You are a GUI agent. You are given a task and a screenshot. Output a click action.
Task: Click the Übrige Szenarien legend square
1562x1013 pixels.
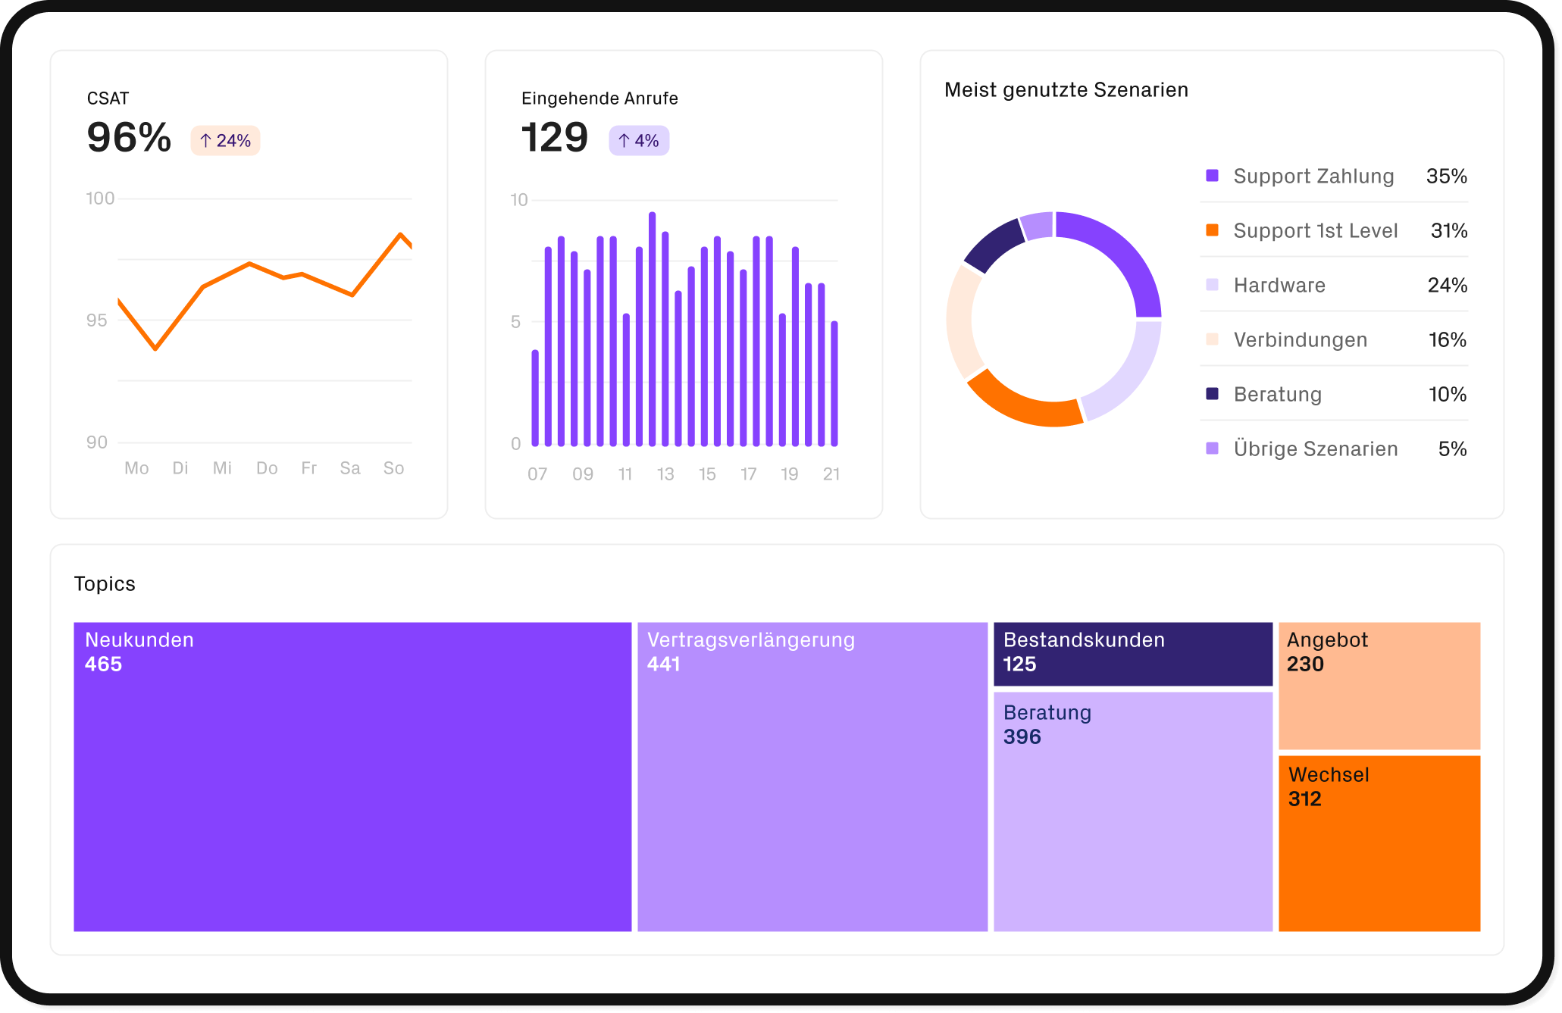pos(1212,449)
